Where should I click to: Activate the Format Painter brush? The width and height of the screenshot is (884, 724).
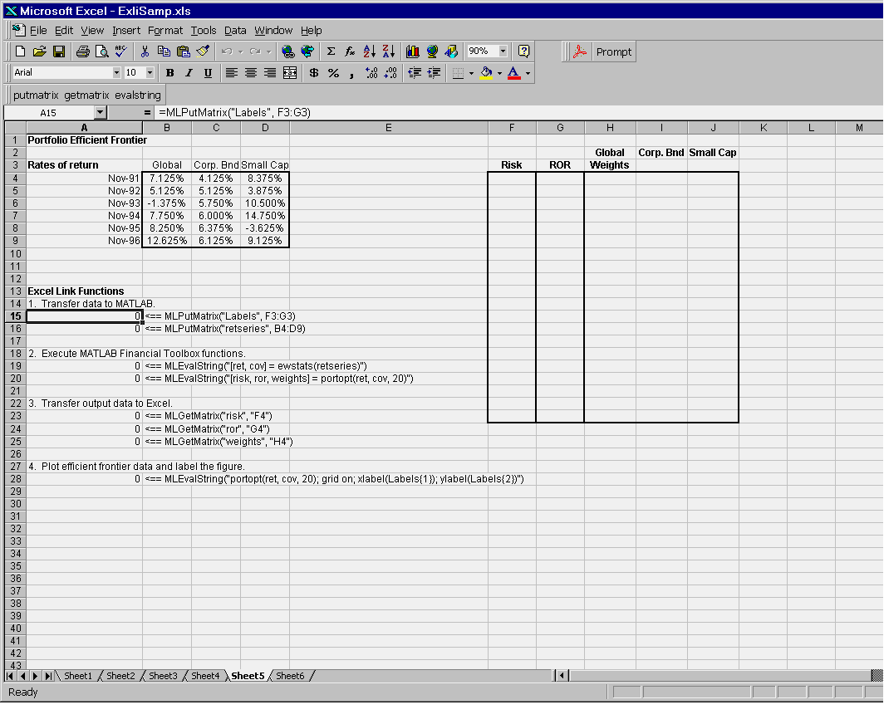pyautogui.click(x=203, y=51)
